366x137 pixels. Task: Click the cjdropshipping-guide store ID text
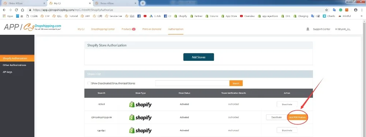click(x=101, y=117)
